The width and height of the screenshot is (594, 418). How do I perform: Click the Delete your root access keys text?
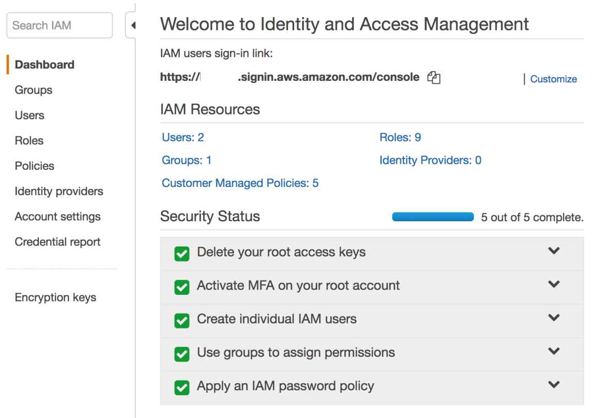pos(281,252)
